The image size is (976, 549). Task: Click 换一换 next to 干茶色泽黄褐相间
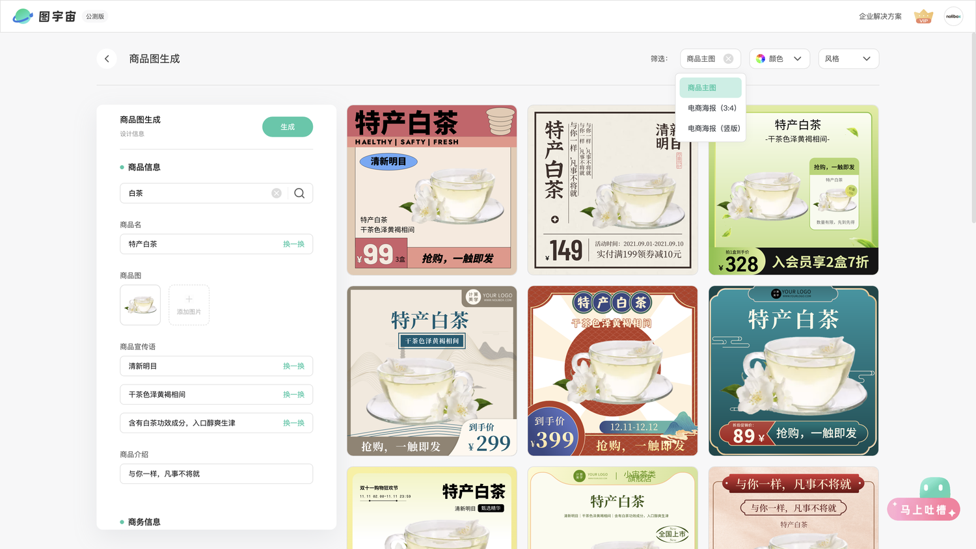pyautogui.click(x=293, y=394)
